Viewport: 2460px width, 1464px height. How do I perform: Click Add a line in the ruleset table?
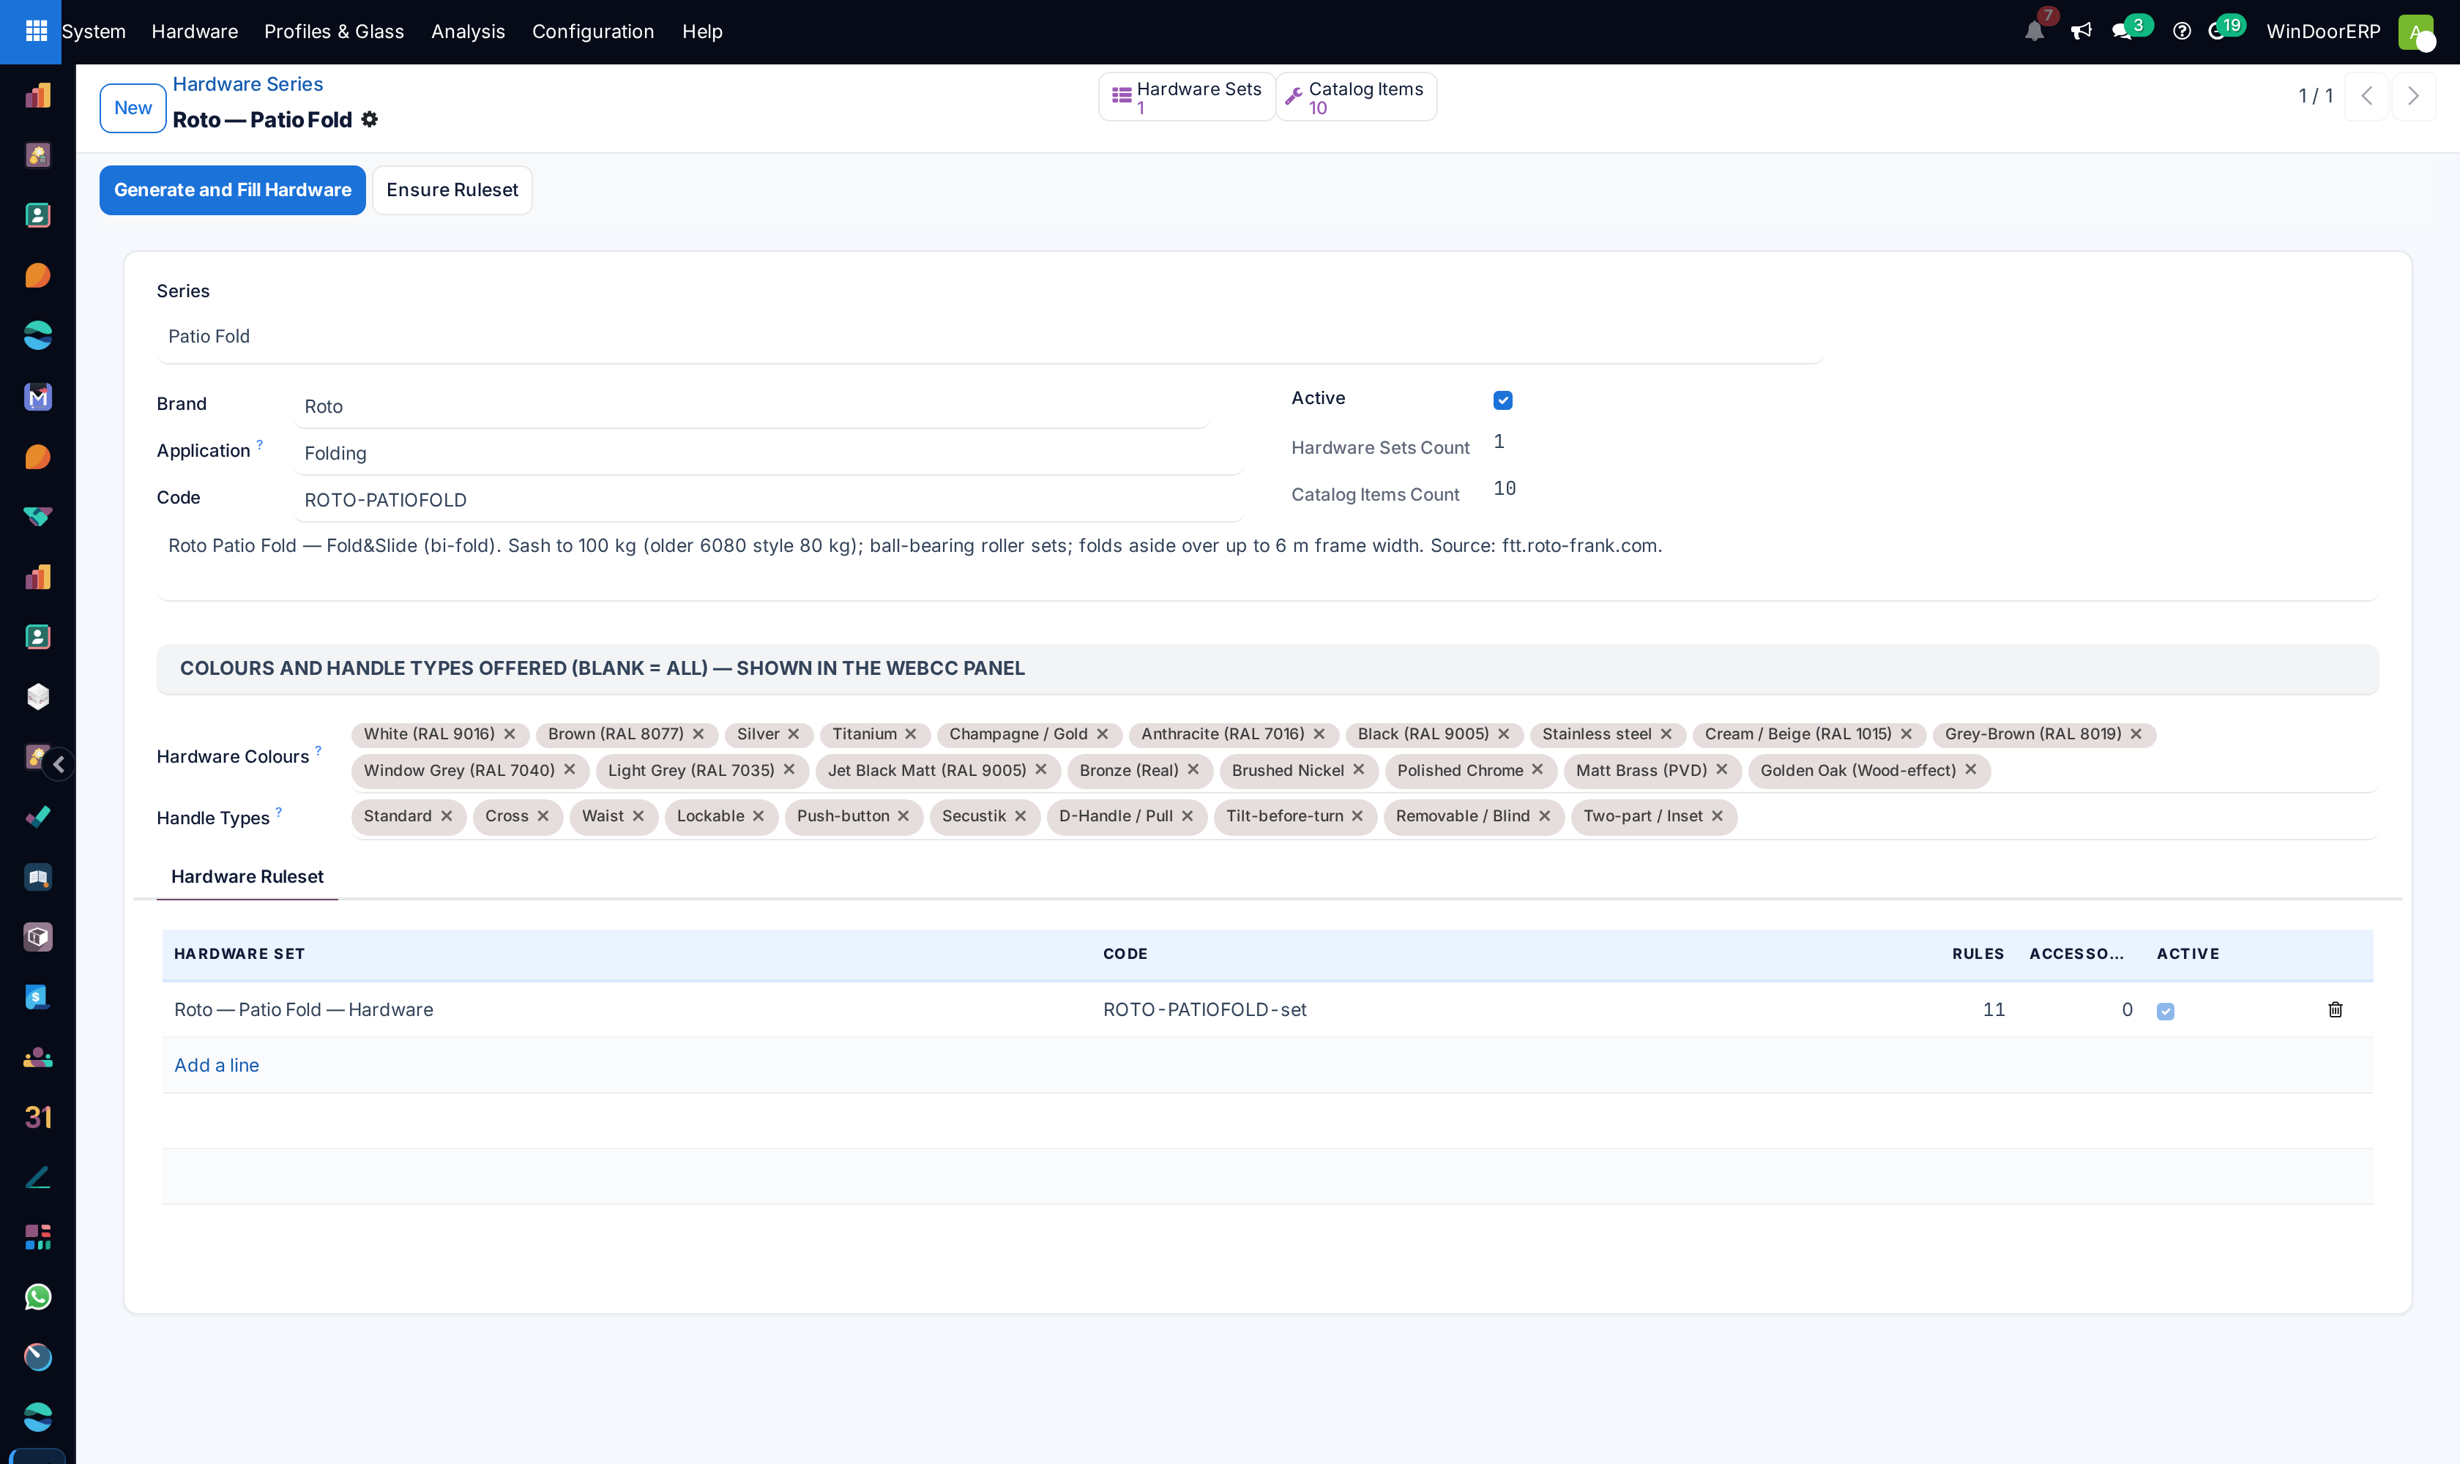point(217,1066)
